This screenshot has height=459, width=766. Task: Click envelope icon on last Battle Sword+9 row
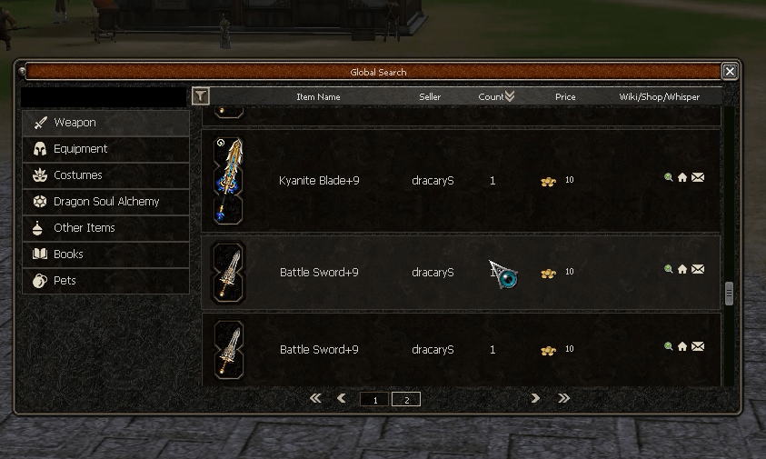[x=698, y=346]
